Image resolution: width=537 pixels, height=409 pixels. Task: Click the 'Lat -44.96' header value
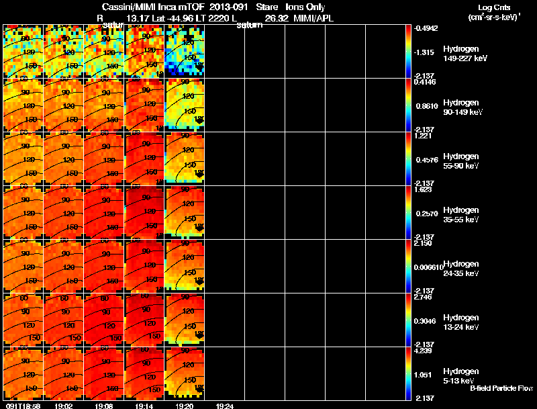(x=173, y=18)
